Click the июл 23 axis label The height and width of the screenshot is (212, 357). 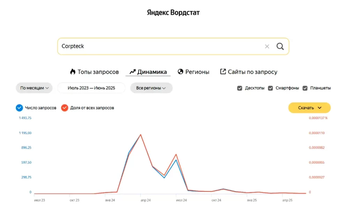40,200
